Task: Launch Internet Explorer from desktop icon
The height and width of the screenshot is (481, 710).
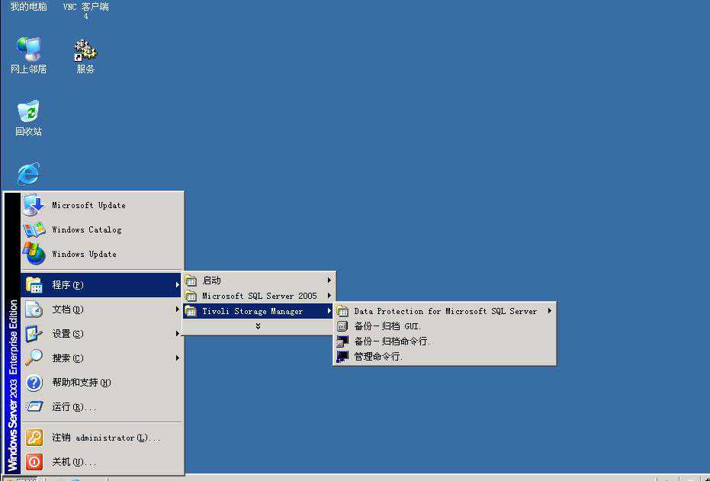Action: point(28,175)
